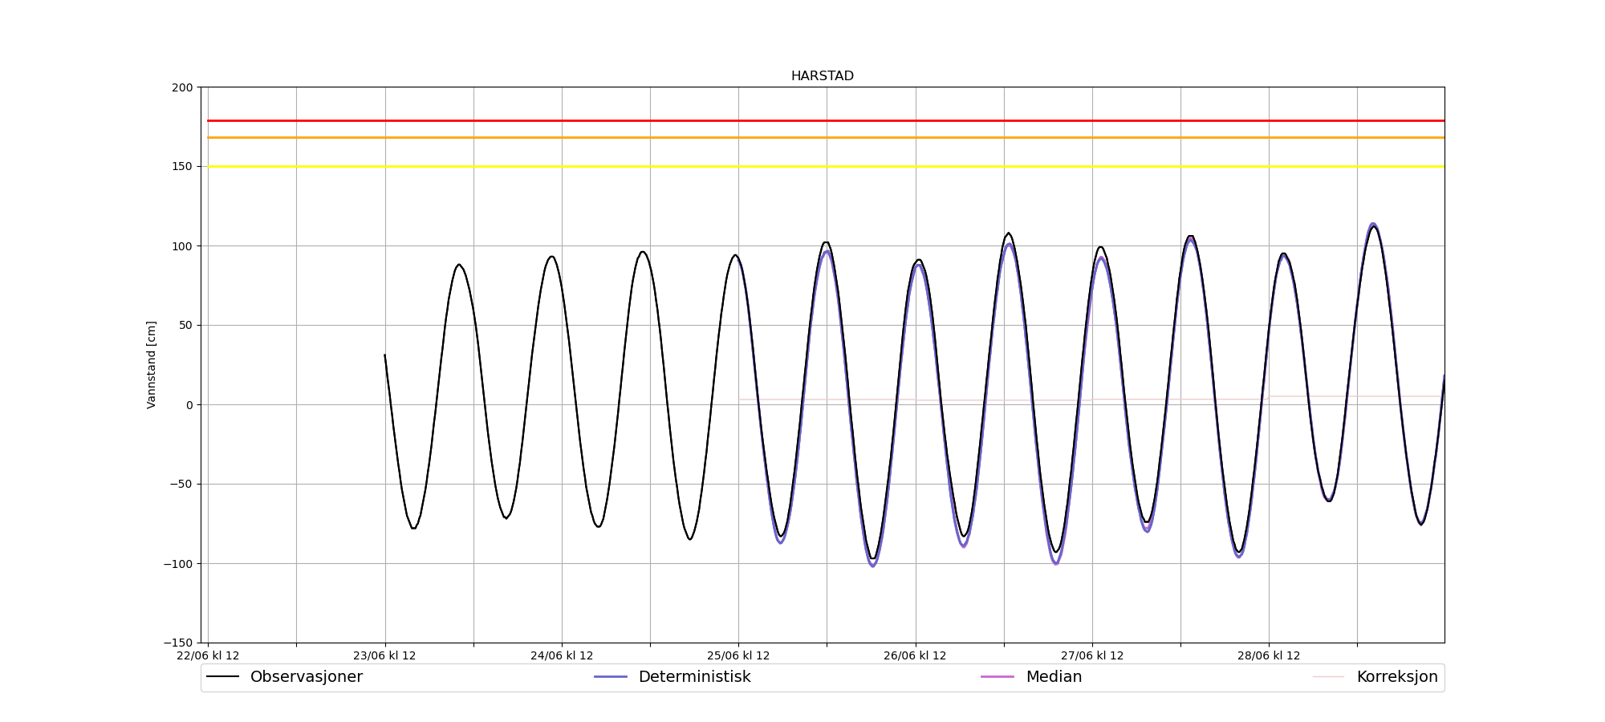Click the −100 y-axis tick label
Image resolution: width=1605 pixels, height=722 pixels.
click(178, 564)
